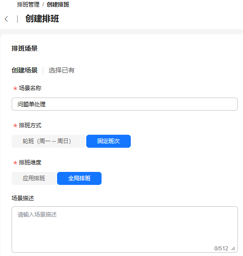
Task: Select 轮班（周一 -- 周日）scheduling mode
Action: (x=48, y=141)
